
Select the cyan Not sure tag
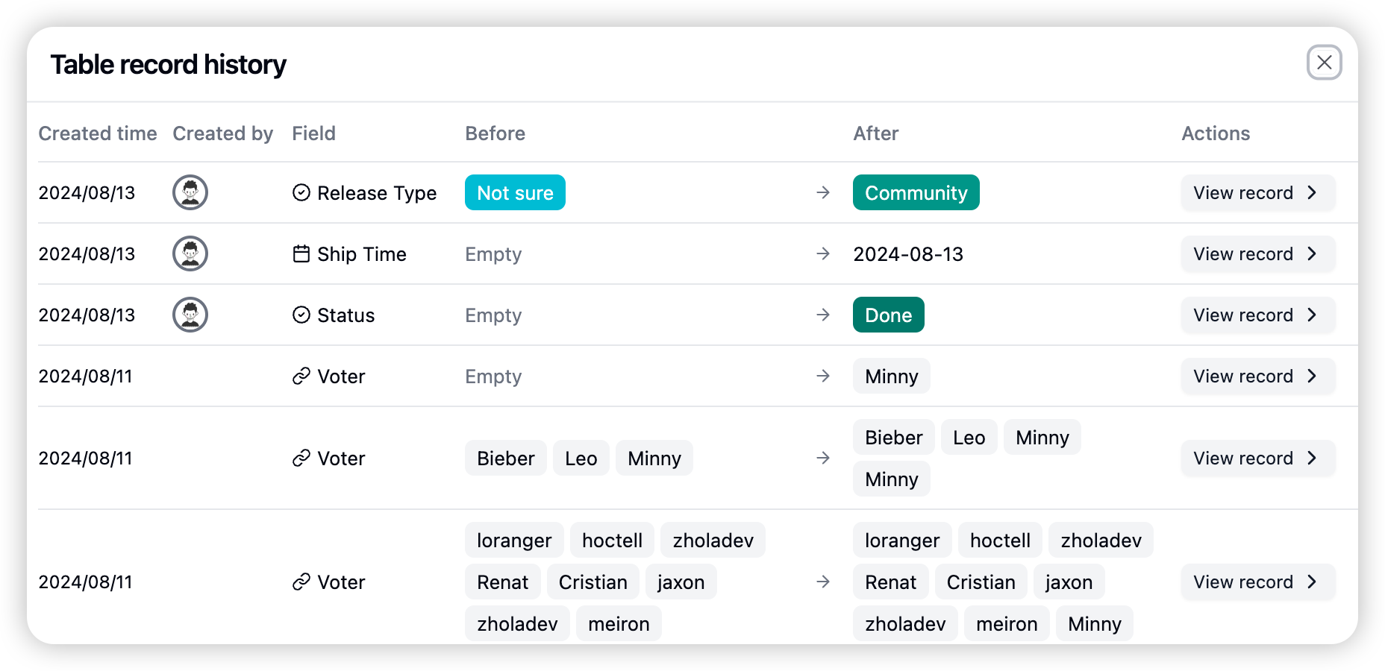pos(515,192)
